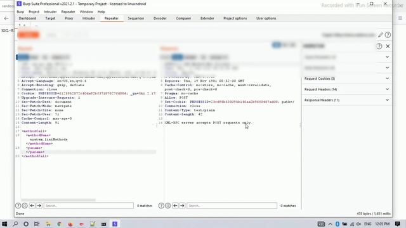Switch to the Decoder tab
The width and height of the screenshot is (406, 228).
(160, 18)
